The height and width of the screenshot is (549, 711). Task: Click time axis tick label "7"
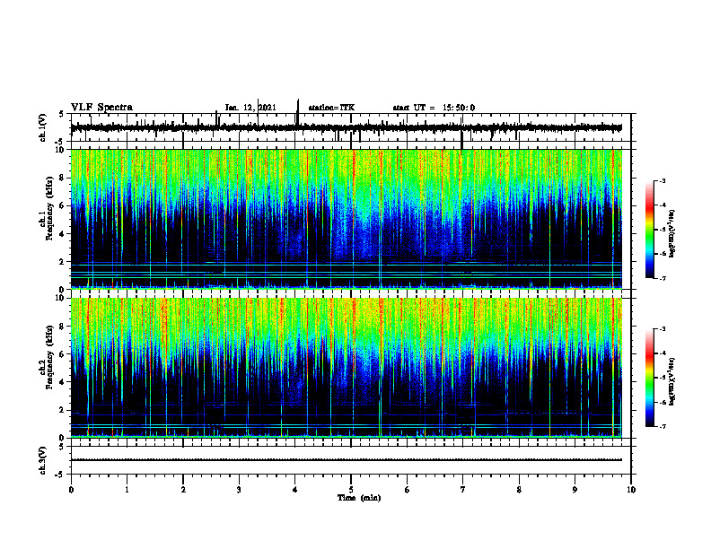(463, 490)
